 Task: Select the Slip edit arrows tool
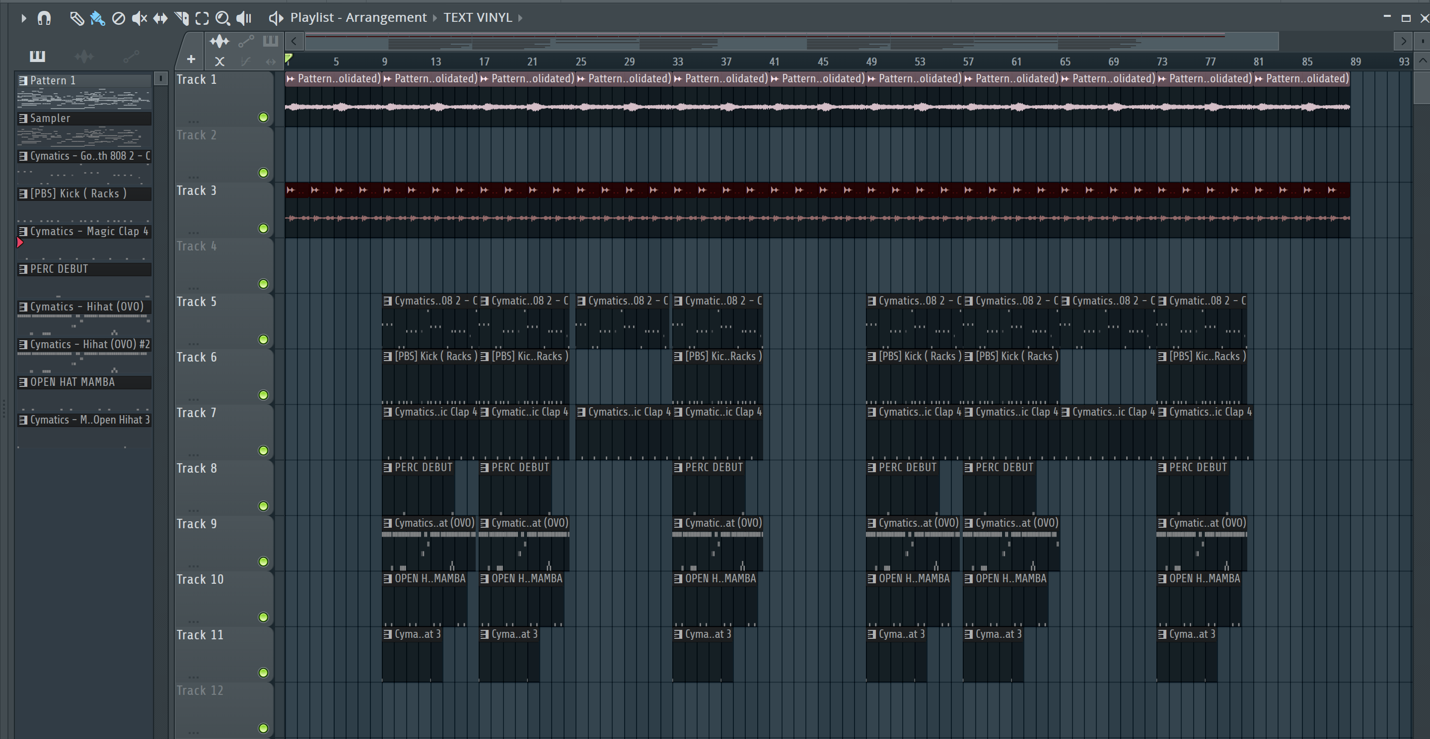pyautogui.click(x=160, y=18)
